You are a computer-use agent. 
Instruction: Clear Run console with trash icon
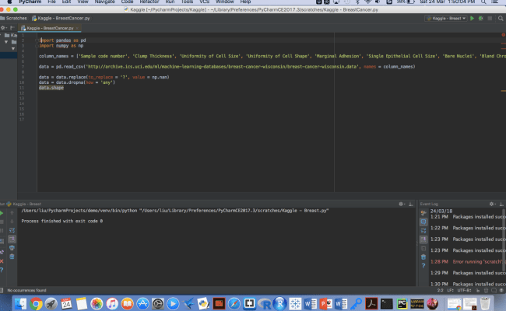(12, 257)
